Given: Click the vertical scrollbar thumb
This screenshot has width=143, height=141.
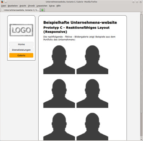Looking at the screenshot, I should tap(141, 64).
